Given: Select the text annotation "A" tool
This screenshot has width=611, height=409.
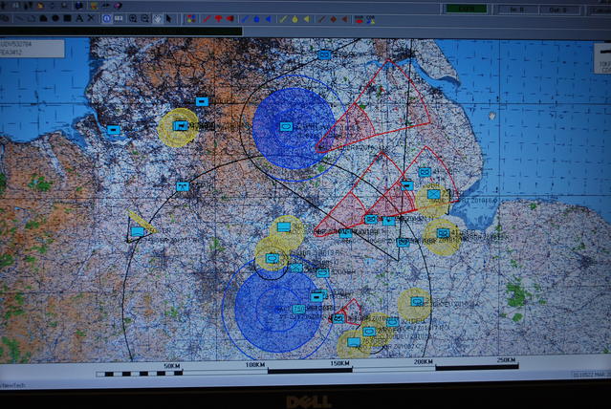Looking at the screenshot, I should (x=78, y=18).
